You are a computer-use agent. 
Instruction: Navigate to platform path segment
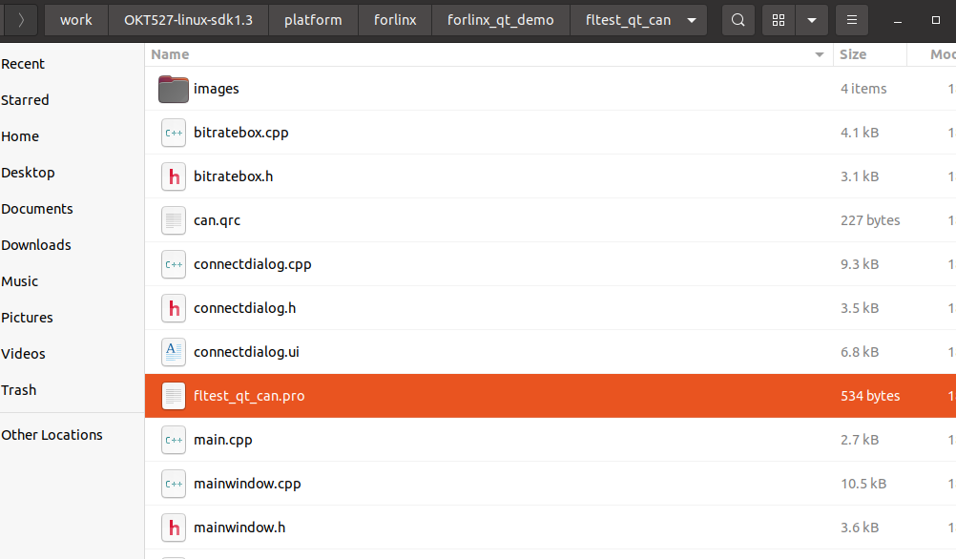[313, 20]
